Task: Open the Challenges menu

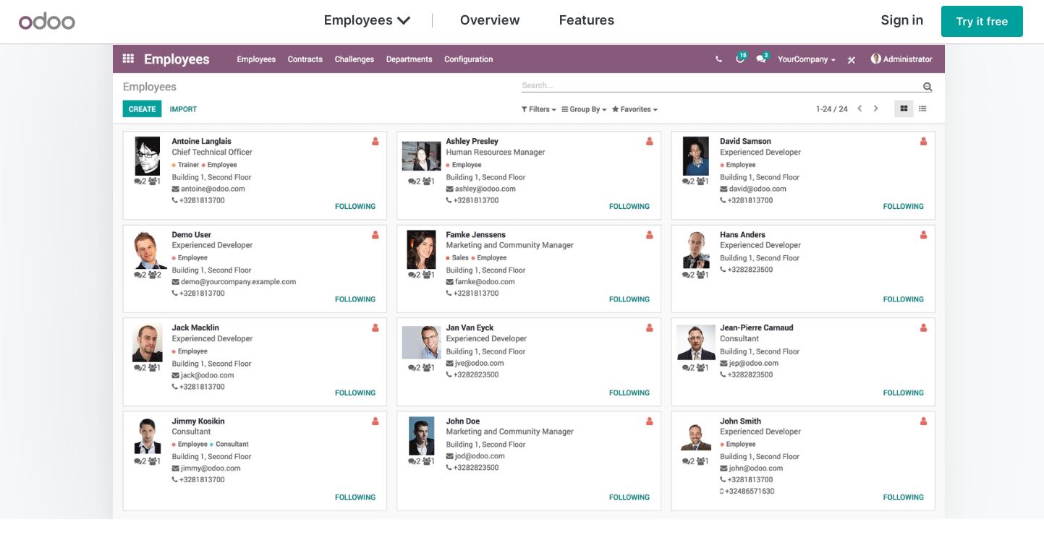Action: pos(355,59)
